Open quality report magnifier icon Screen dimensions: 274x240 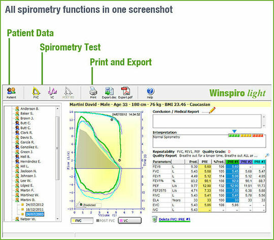(x=267, y=155)
